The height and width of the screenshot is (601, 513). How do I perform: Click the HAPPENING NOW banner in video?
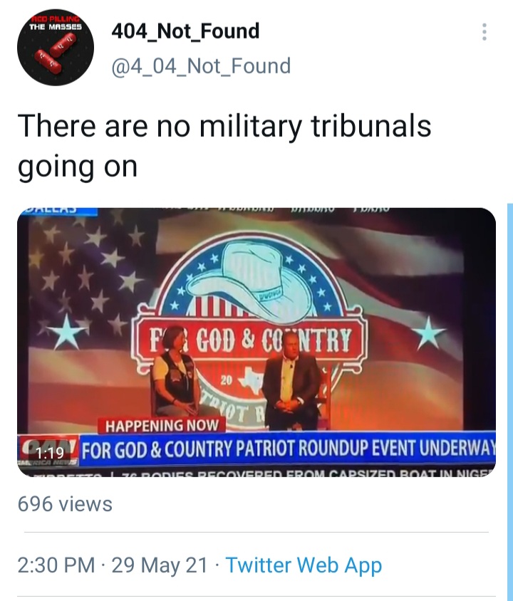(162, 425)
